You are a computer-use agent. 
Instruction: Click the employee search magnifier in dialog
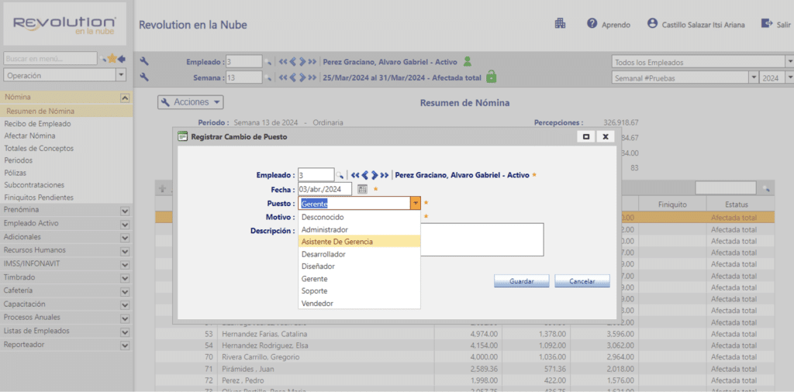tap(340, 175)
